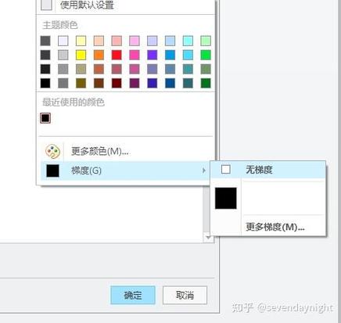This screenshot has height=323, width=341.
Task: Pick the dark brown bottom-row color
Action: coord(99,83)
